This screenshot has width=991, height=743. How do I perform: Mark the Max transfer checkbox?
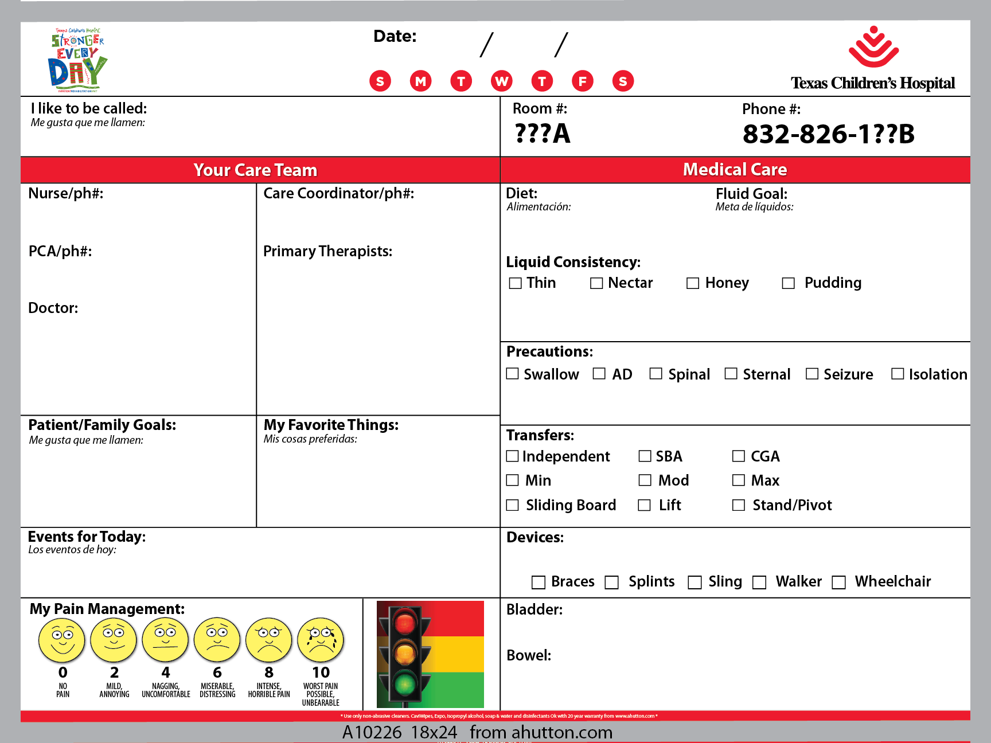coord(739,480)
